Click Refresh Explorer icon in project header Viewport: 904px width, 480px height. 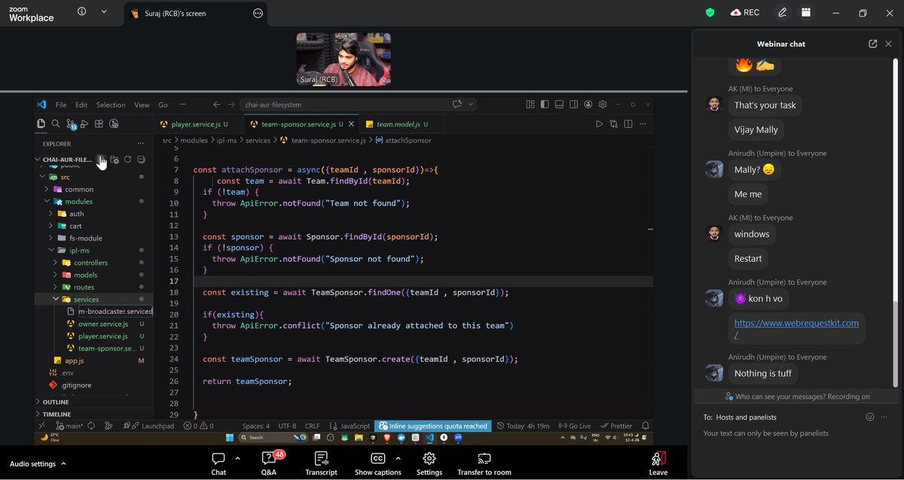(128, 159)
